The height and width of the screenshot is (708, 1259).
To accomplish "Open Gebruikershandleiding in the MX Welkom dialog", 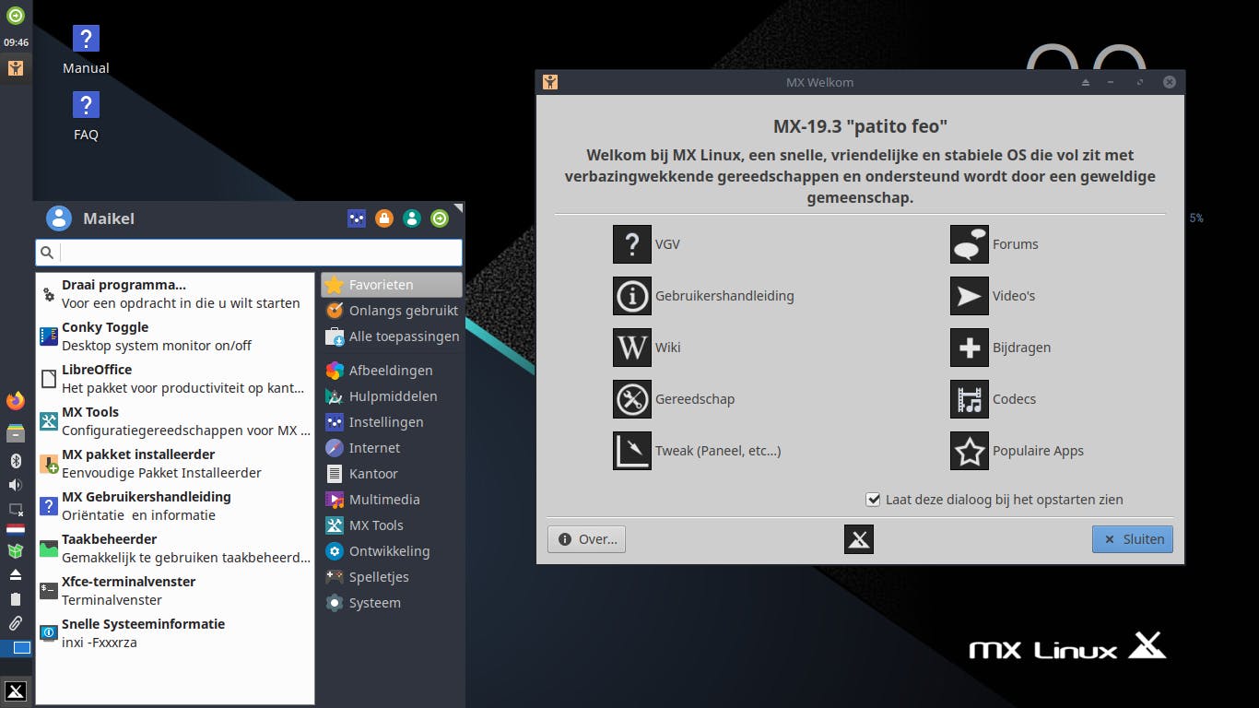I will [703, 296].
